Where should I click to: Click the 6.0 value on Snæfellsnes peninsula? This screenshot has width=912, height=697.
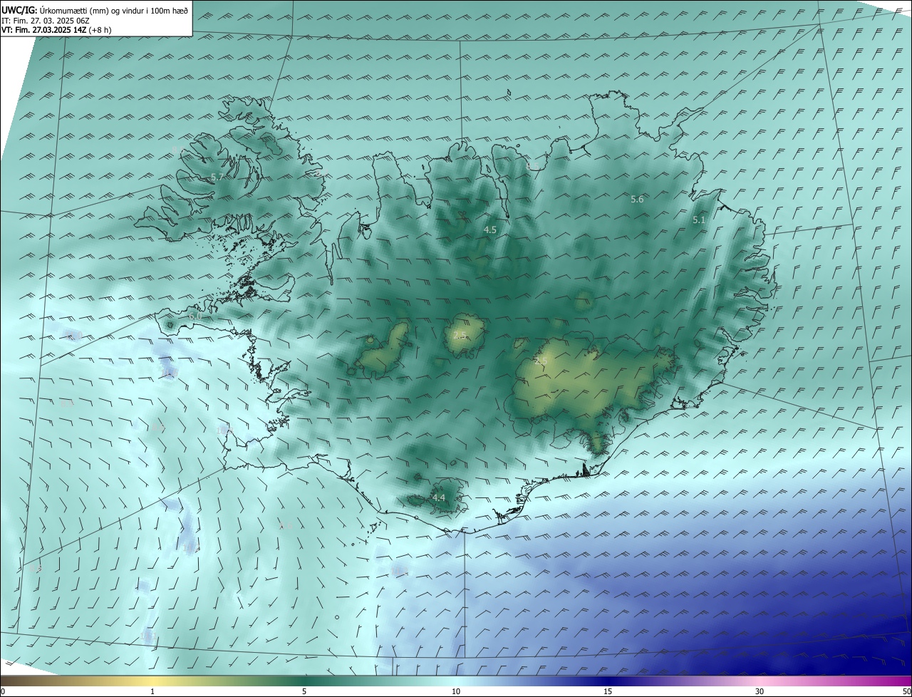(x=195, y=316)
